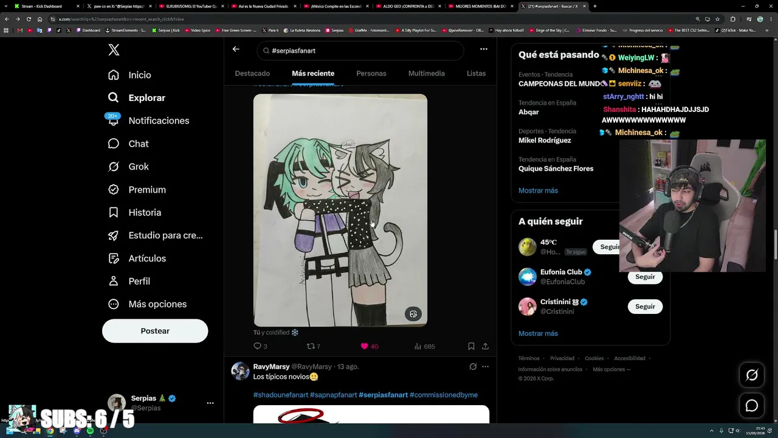Open Términos footer link
Viewport: 778px width, 438px height.
pyautogui.click(x=529, y=358)
